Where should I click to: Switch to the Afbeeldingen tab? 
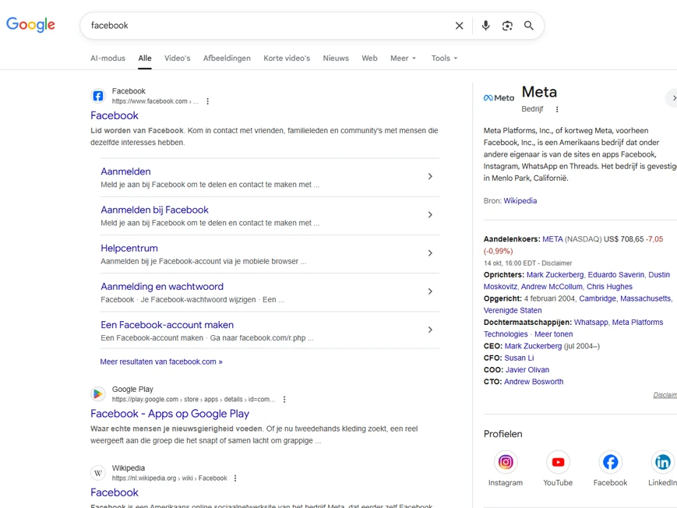(227, 58)
